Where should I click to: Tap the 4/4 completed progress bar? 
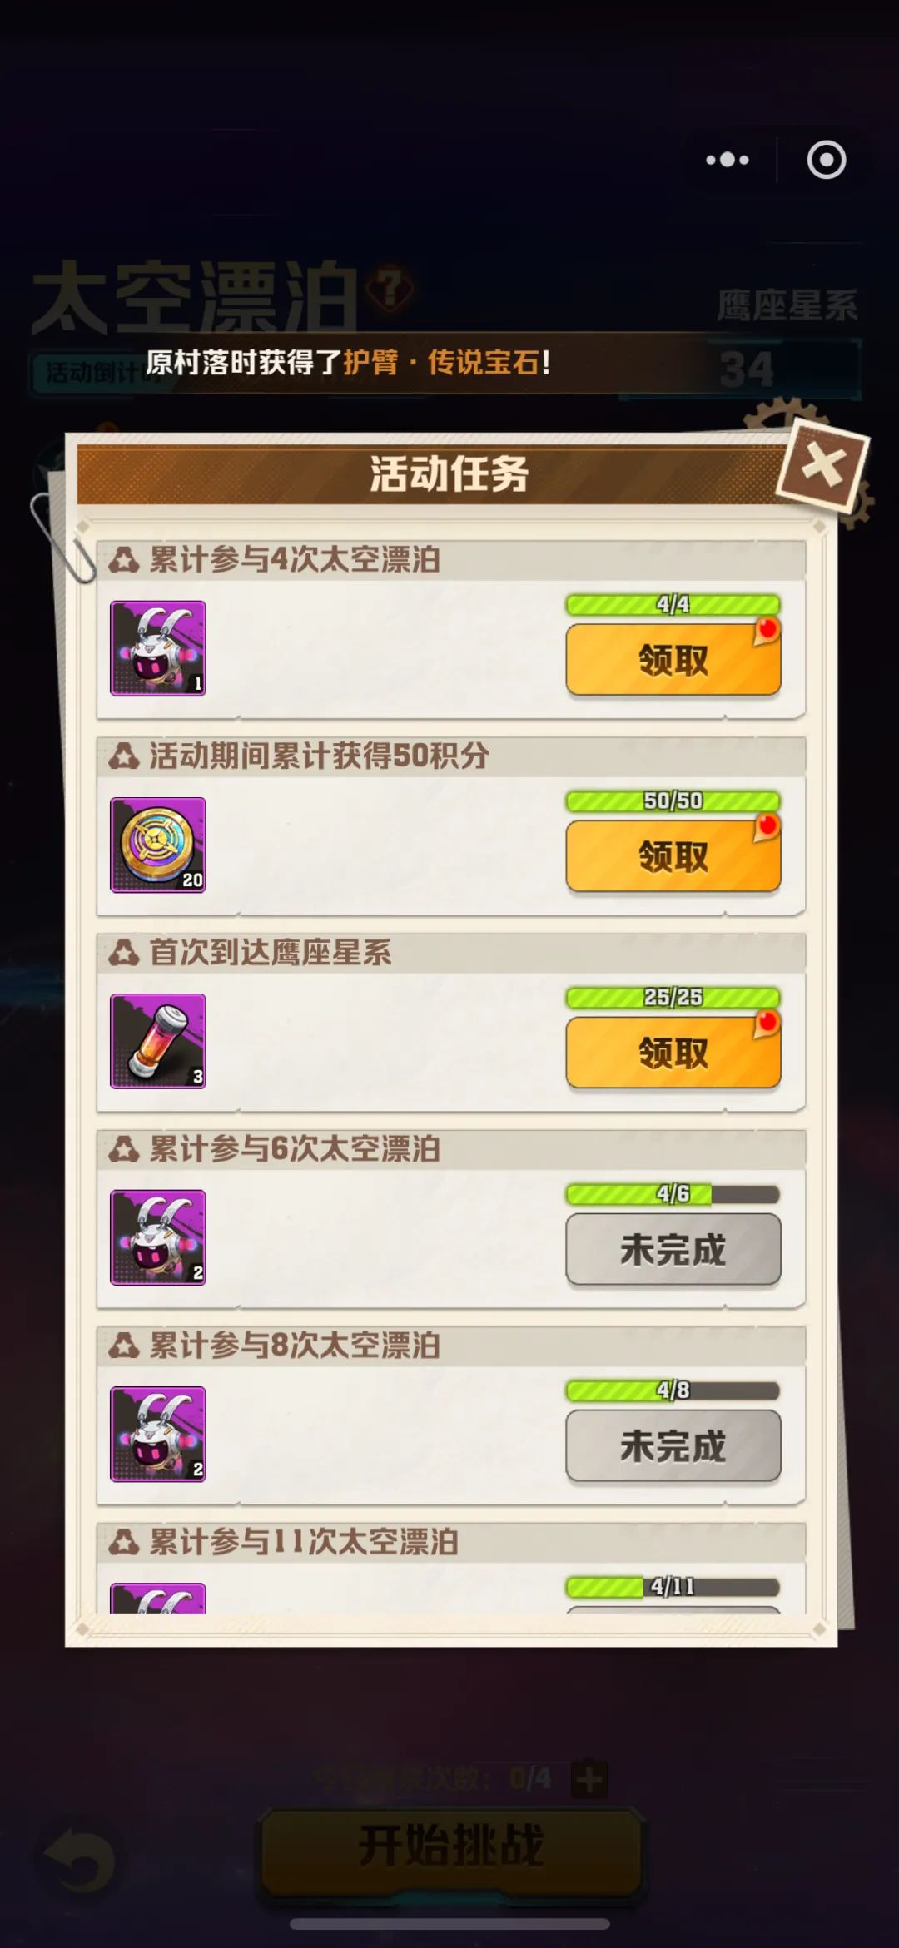point(673,605)
